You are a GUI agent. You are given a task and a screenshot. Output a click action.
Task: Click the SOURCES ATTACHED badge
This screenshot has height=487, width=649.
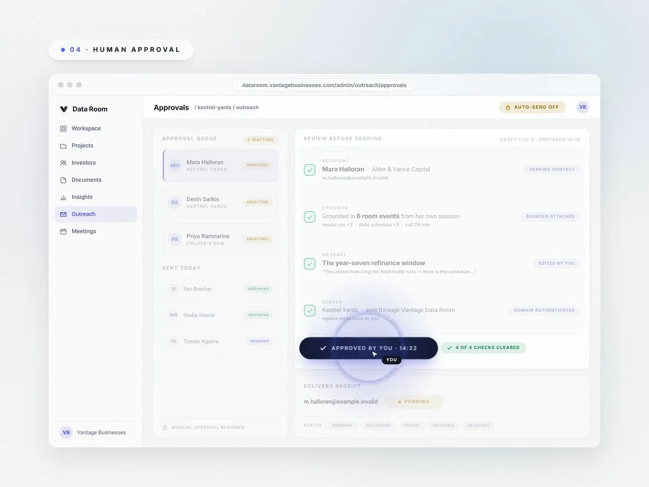click(x=550, y=216)
